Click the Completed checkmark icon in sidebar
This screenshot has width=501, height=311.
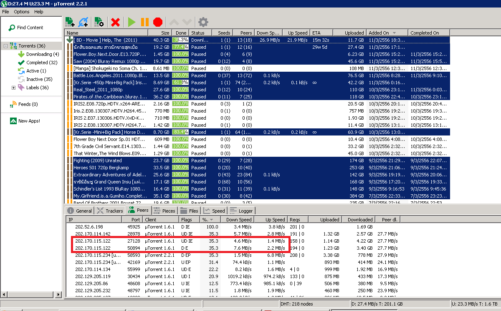point(21,63)
